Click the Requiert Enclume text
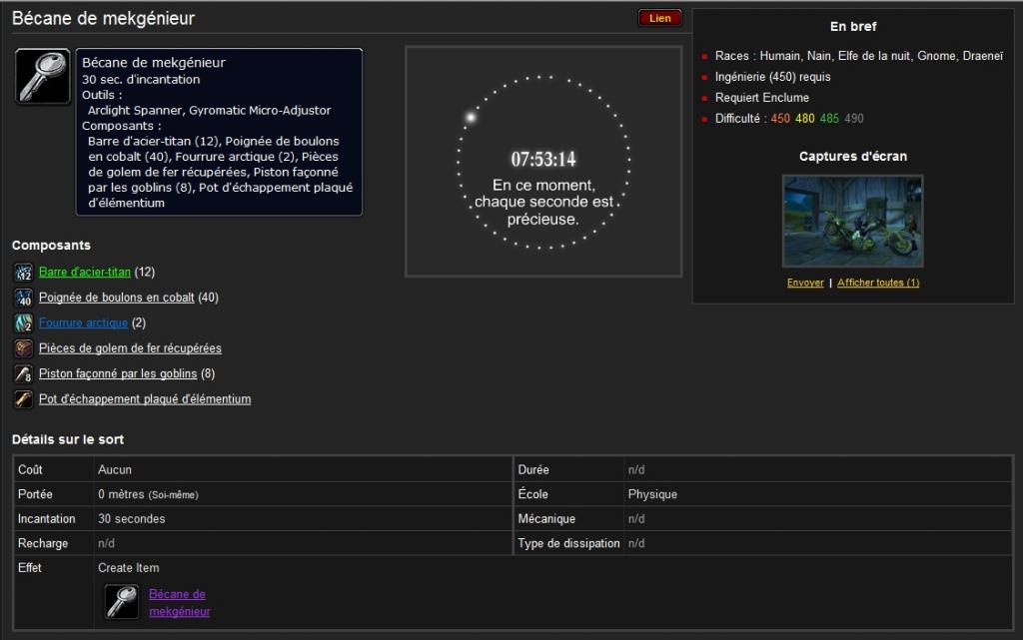This screenshot has height=640, width=1023. [x=762, y=98]
